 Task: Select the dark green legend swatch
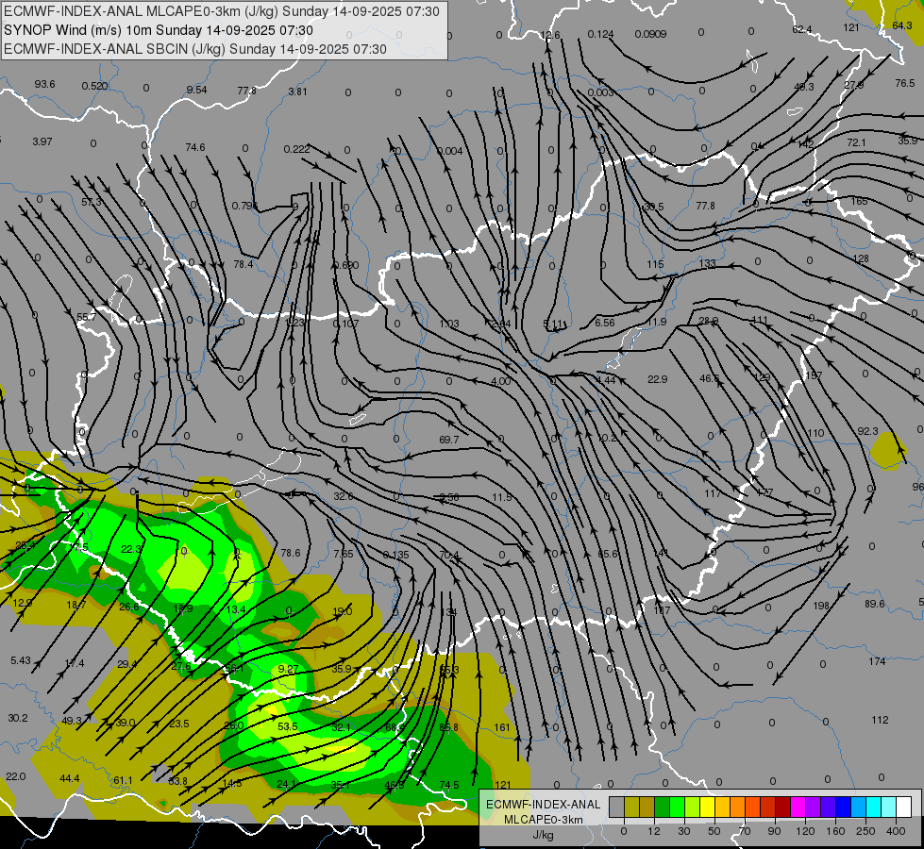pyautogui.click(x=663, y=807)
